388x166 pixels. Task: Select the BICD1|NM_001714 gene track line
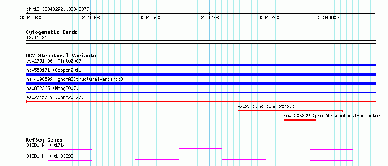pyautogui.click(x=201, y=149)
